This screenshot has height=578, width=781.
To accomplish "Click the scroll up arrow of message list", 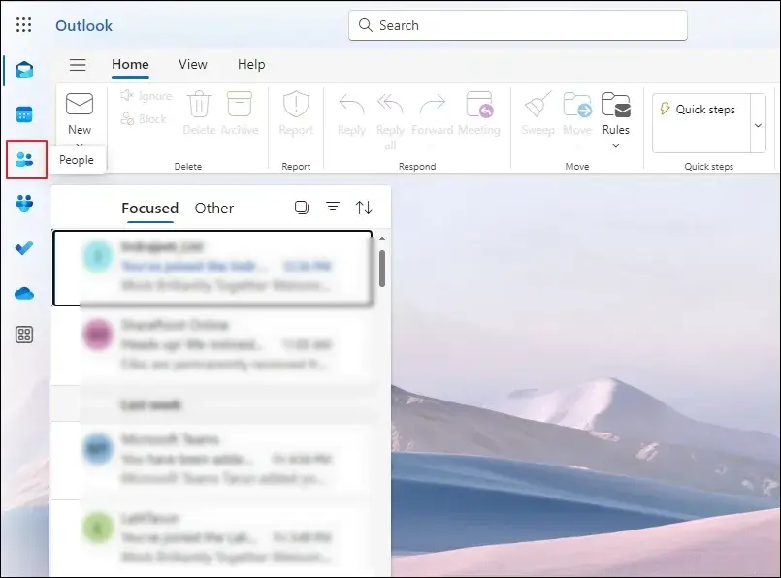I will 382,239.
